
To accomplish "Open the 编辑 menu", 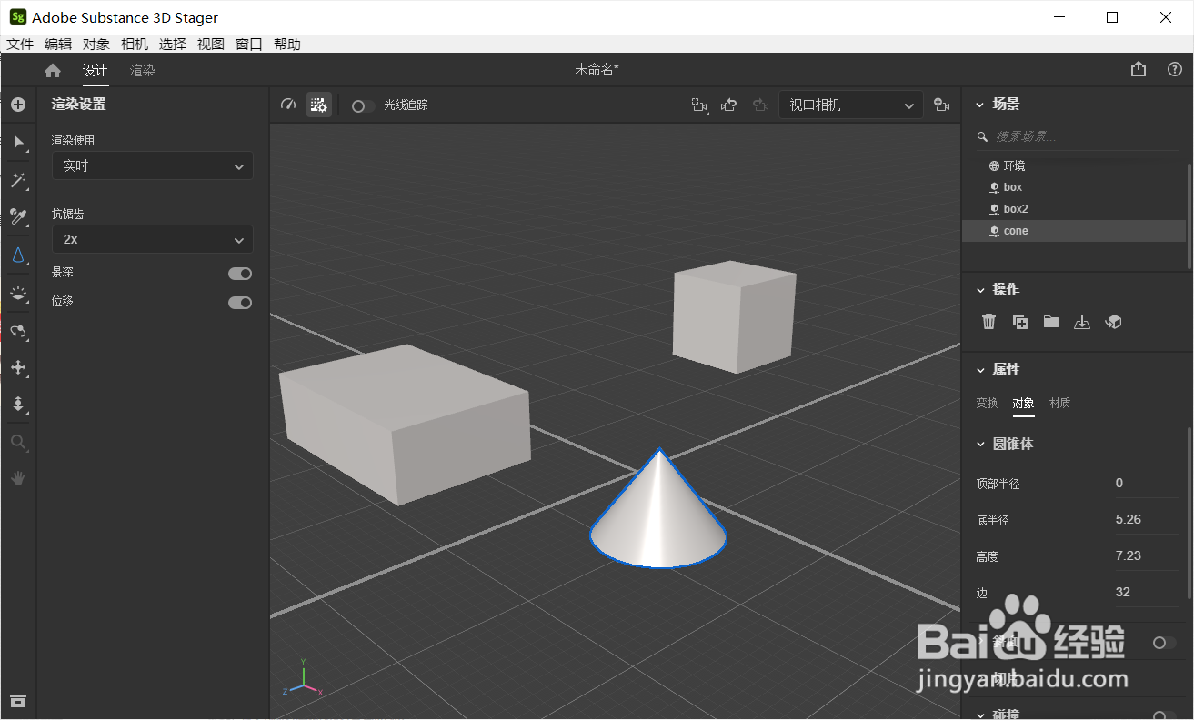I will pyautogui.click(x=58, y=44).
